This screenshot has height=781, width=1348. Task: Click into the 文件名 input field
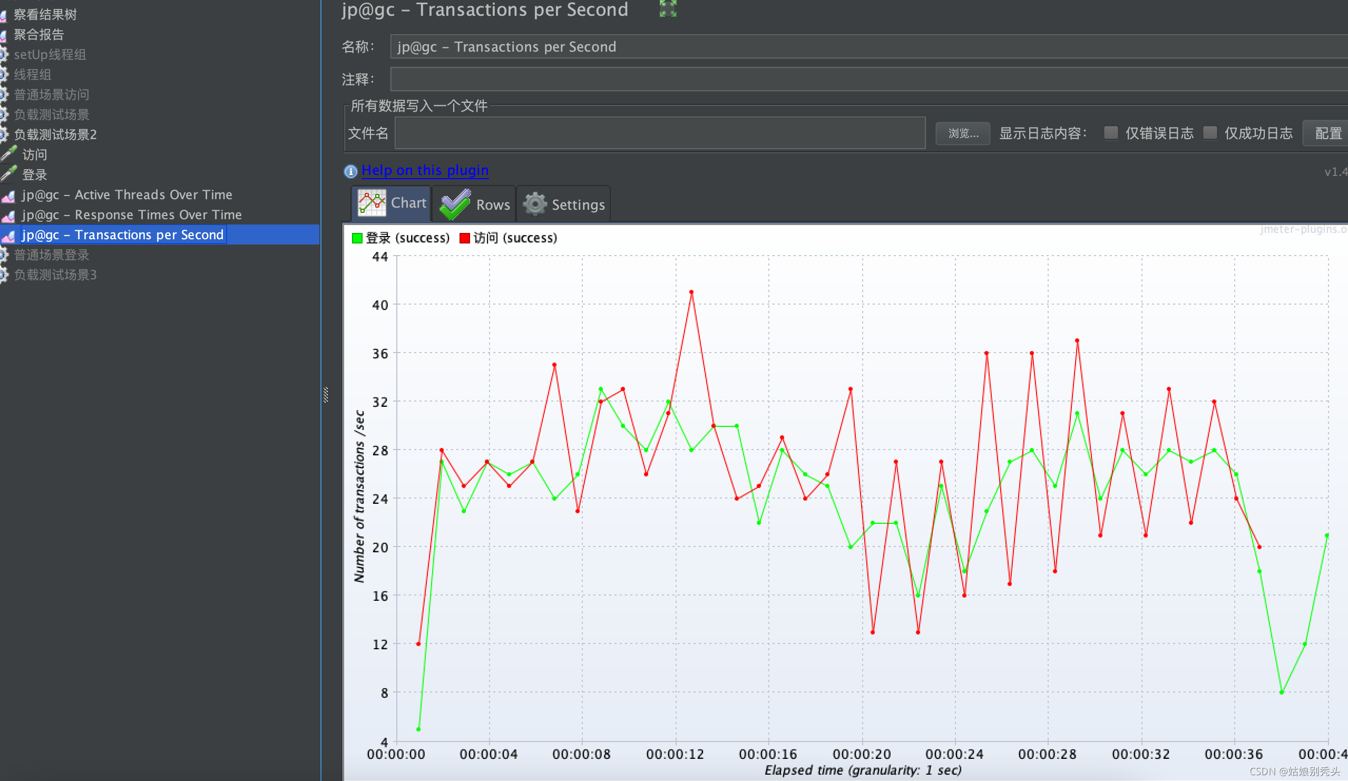[x=660, y=133]
